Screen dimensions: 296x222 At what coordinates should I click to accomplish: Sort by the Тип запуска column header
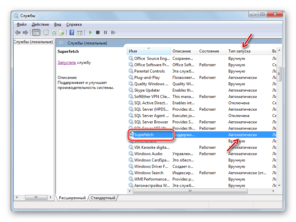pos(248,51)
